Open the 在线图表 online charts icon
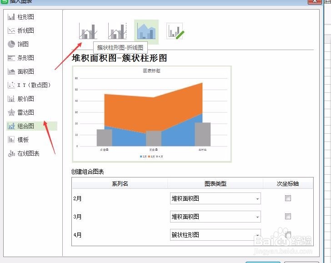This screenshot has height=263, width=331. (x=11, y=153)
